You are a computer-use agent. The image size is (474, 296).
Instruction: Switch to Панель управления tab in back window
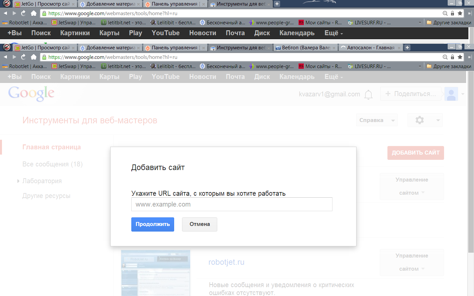click(x=175, y=4)
